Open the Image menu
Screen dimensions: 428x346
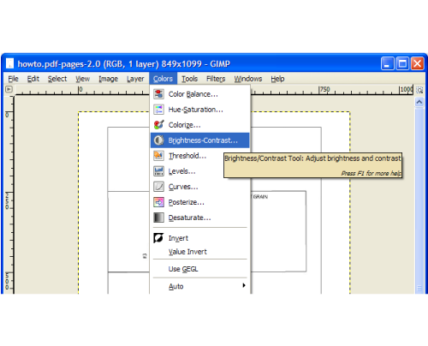click(108, 79)
